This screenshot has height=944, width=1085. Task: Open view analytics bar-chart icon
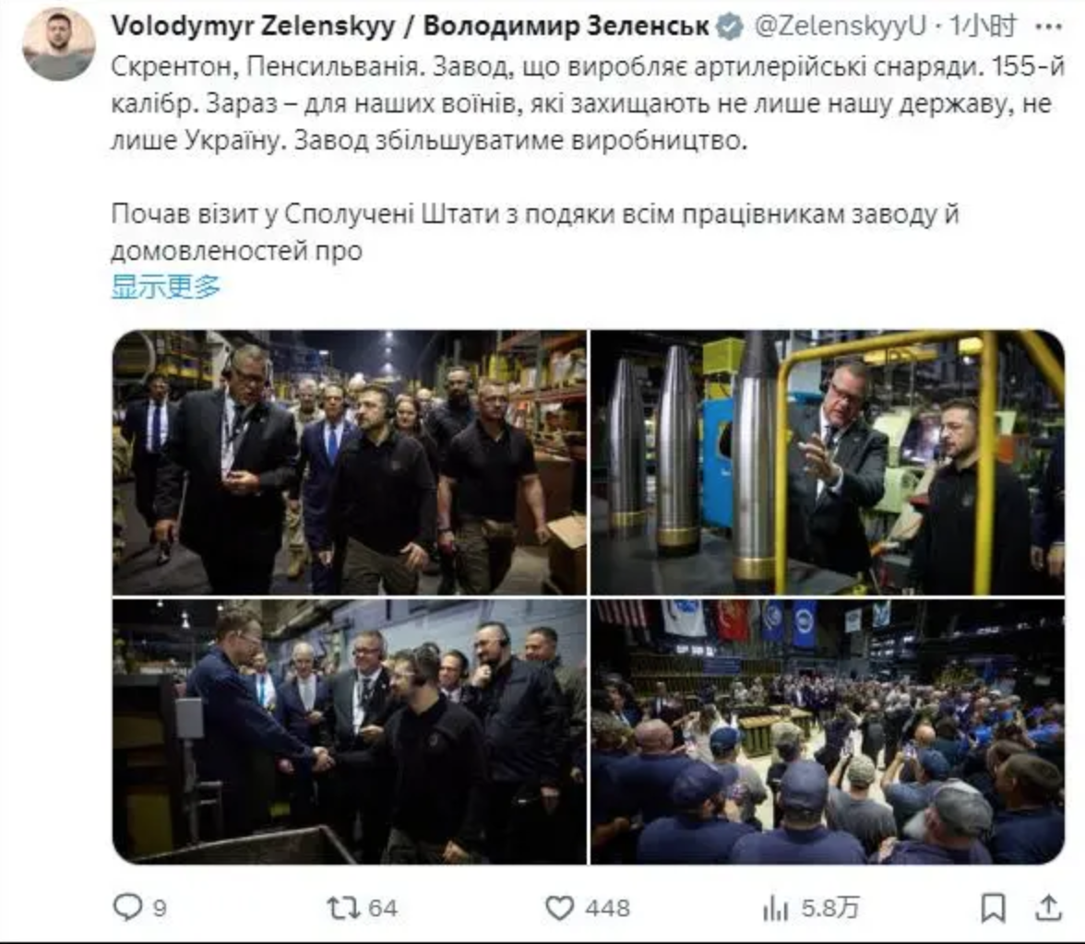tap(776, 908)
